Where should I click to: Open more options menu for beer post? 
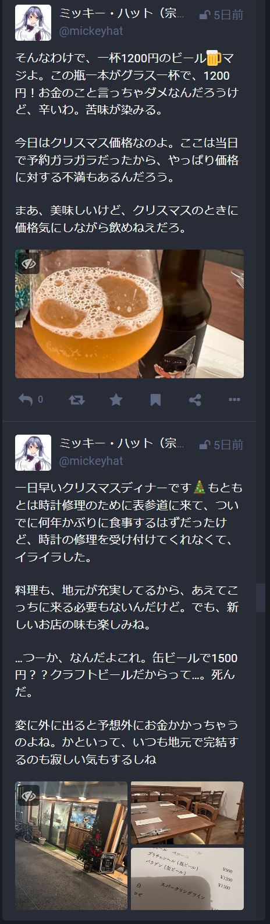235,400
